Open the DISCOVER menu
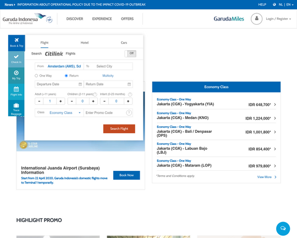Viewport: 297px width, 238px height. click(75, 19)
